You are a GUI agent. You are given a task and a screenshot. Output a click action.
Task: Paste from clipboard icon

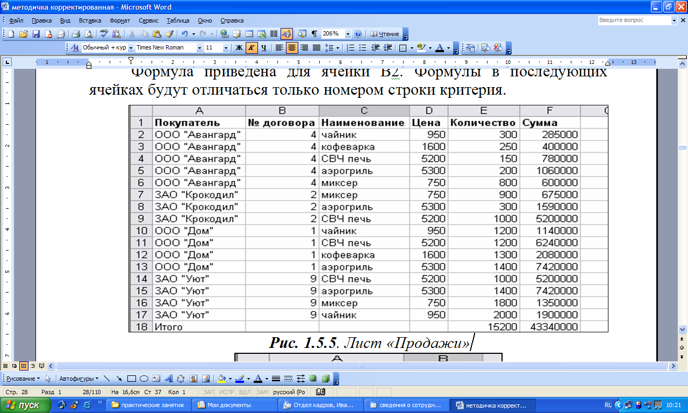pyautogui.click(x=157, y=34)
